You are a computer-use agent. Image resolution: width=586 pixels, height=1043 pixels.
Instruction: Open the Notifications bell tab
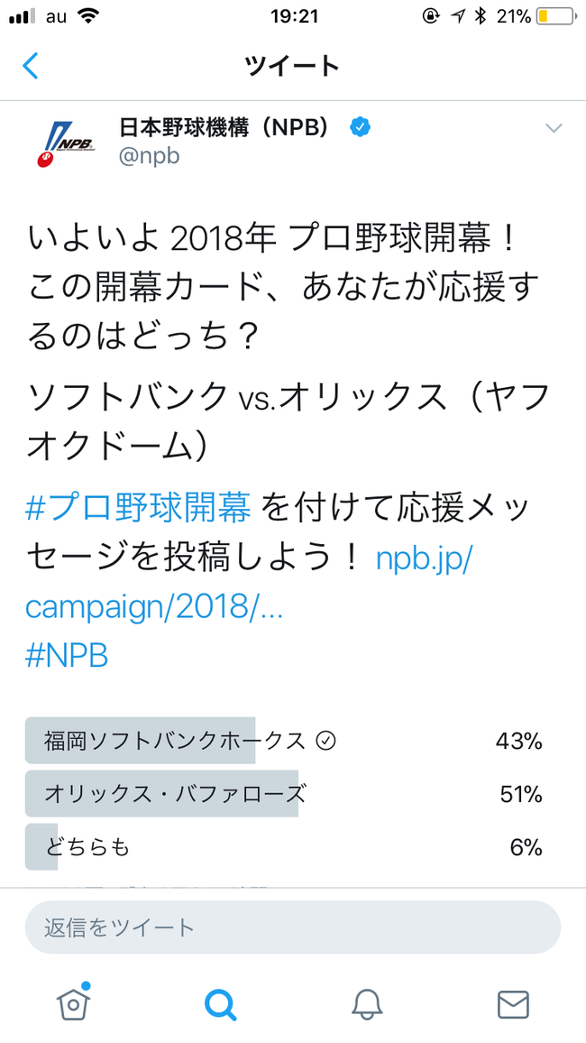(367, 1003)
